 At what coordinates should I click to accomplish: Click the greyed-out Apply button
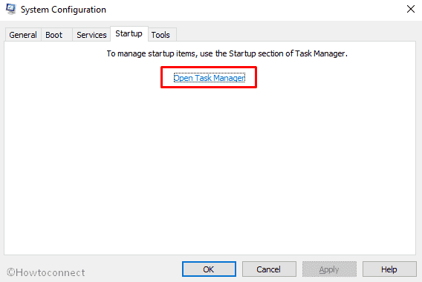coord(329,269)
